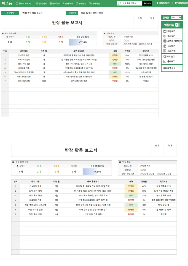Open the 엑셀지식 IN location pin link
This screenshot has height=266, width=188.
point(158,4)
